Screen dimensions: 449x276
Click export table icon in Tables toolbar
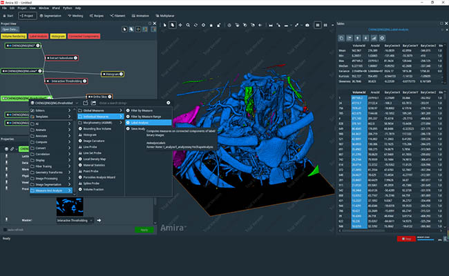[x=350, y=38]
